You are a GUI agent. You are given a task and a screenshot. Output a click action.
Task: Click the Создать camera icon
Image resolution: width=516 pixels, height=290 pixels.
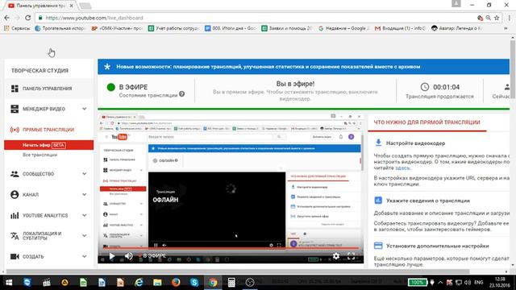pos(15,256)
